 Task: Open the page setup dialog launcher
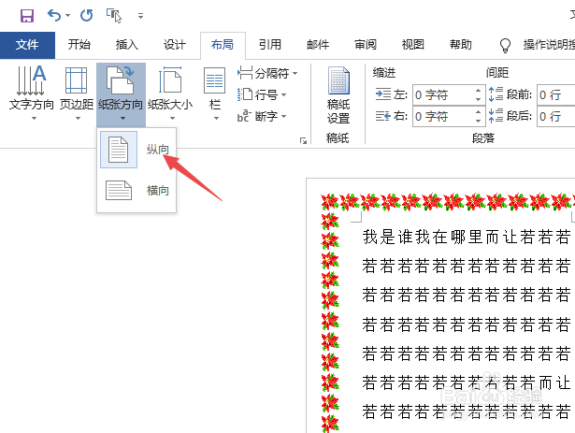(x=303, y=141)
